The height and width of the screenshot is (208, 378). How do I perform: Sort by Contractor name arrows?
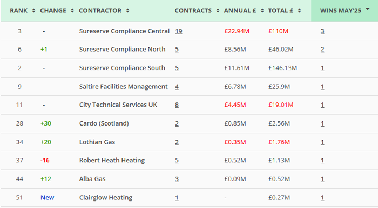point(128,11)
